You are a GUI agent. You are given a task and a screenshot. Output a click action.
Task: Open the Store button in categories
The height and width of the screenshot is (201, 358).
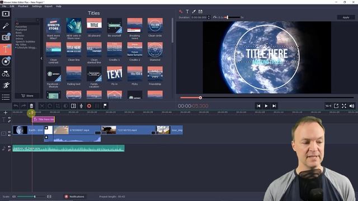27,95
